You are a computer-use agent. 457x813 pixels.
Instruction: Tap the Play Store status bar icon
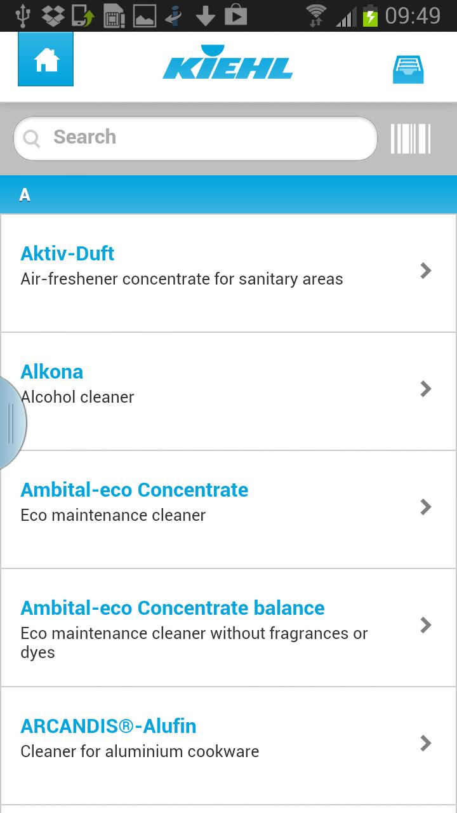coord(235,15)
